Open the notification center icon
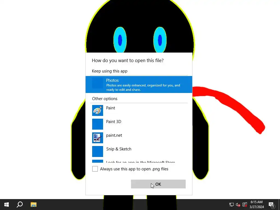280x210 pixels. [272, 205]
